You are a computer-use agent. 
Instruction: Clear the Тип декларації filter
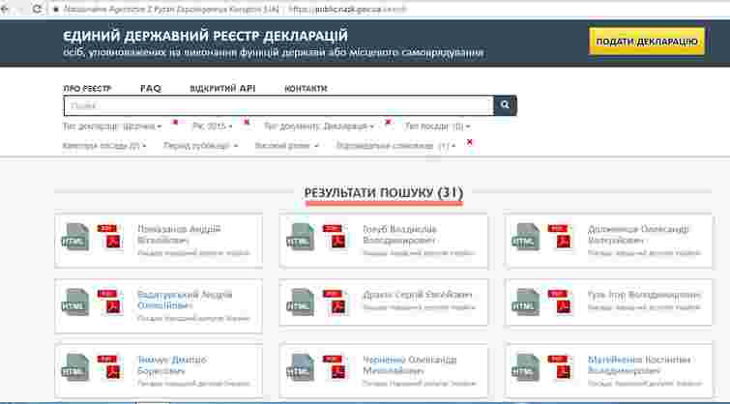175,123
